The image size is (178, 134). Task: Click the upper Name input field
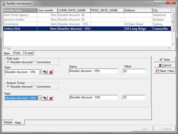tap(93, 71)
